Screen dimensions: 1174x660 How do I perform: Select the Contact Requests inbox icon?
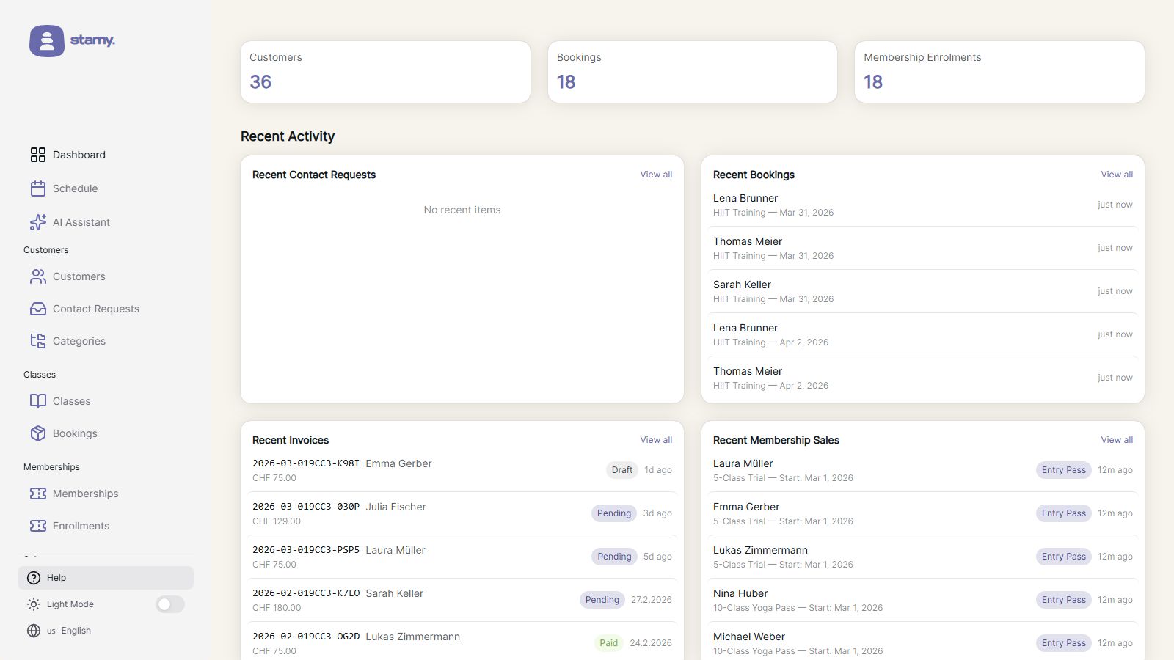(x=38, y=309)
